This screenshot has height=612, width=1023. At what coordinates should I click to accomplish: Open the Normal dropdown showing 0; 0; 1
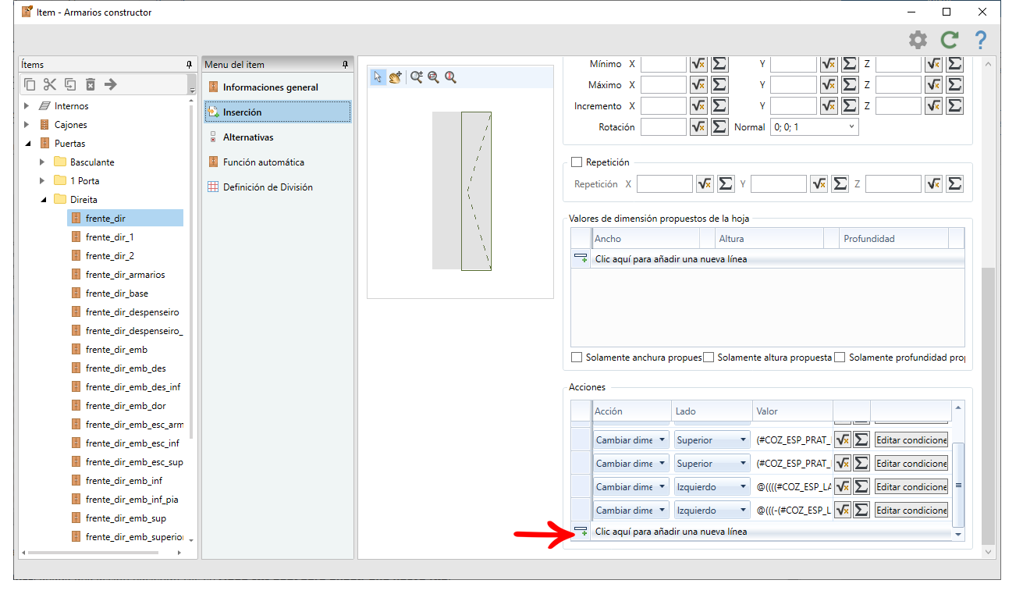pos(814,126)
